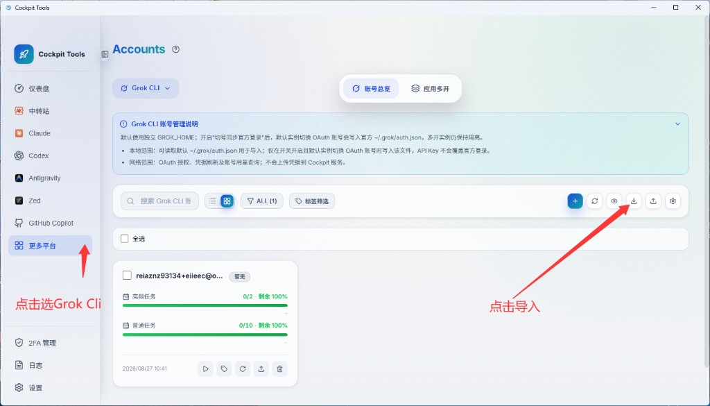Screen dimensions: 710x406
Task: Click the tag icon on account card
Action: point(224,369)
